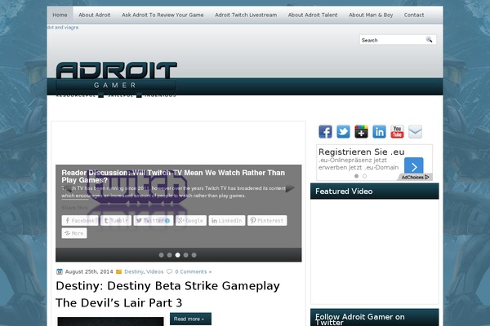Screen dimensions: 490x326
Task: Open About Adroit Talent menu item
Action: 313,15
